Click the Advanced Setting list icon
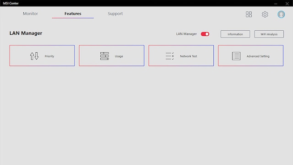 (x=236, y=56)
